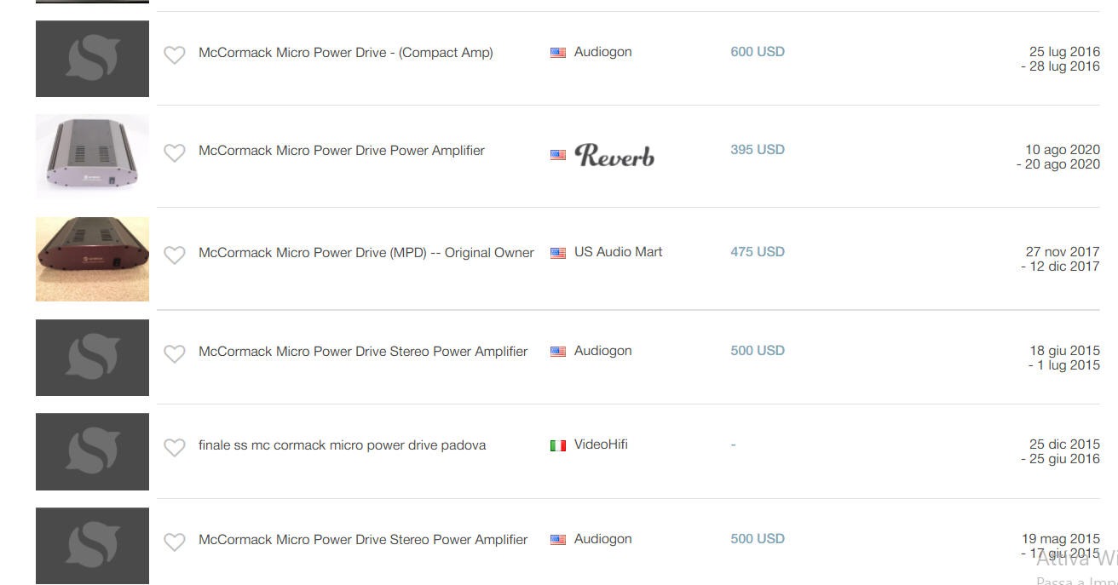Click heart icon for the 19 mag 2015 listing
1118x585 pixels.
click(x=175, y=542)
